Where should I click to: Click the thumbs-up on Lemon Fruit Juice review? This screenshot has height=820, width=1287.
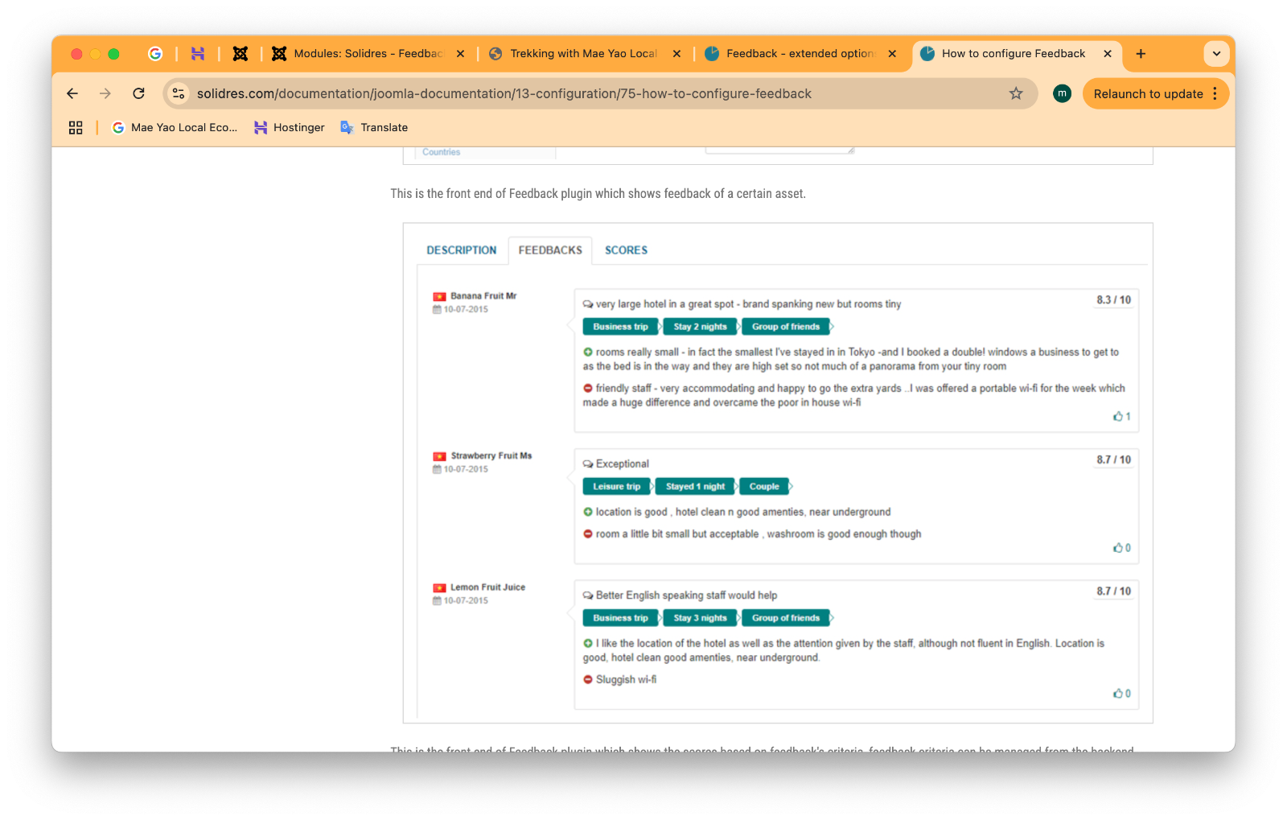coord(1118,694)
